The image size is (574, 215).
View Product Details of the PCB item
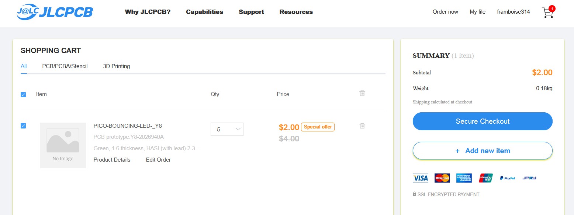(x=112, y=160)
